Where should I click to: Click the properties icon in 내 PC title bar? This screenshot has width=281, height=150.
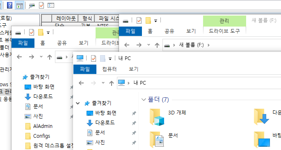(x=94, y=58)
